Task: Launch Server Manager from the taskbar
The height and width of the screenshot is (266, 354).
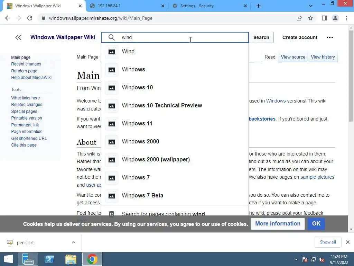Action: (x=28, y=259)
